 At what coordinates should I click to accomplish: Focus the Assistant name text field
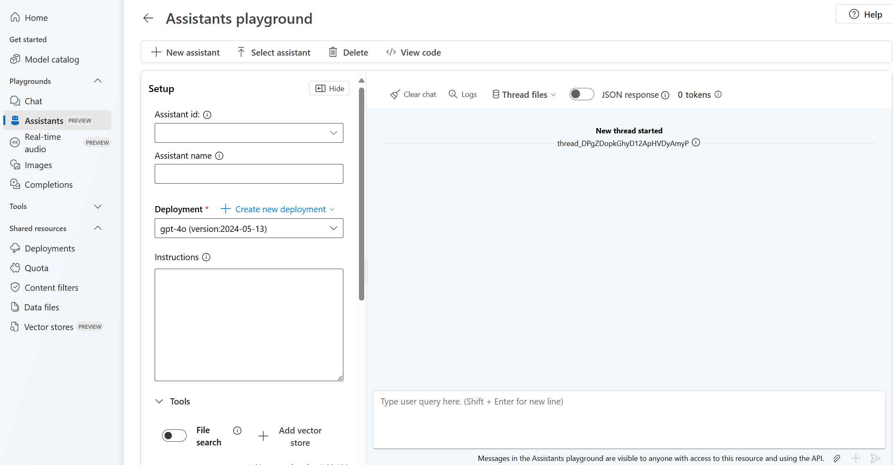tap(249, 174)
